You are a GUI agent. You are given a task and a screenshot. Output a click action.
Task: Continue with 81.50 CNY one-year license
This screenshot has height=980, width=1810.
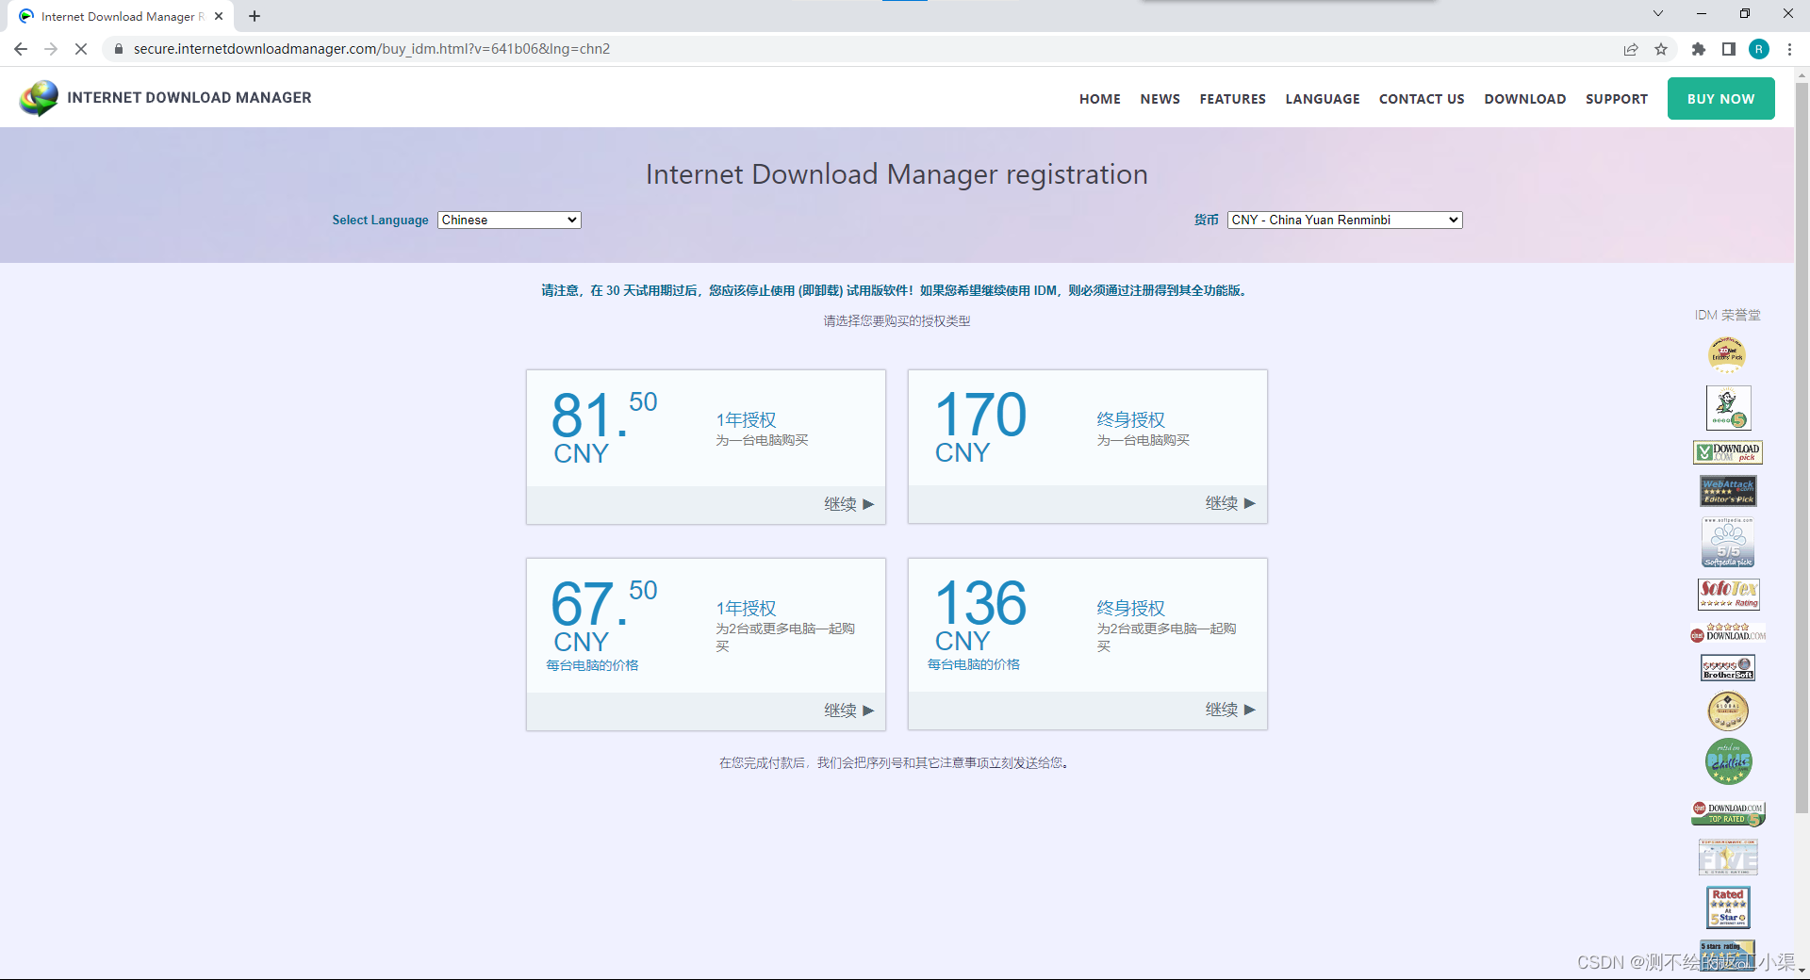(848, 504)
